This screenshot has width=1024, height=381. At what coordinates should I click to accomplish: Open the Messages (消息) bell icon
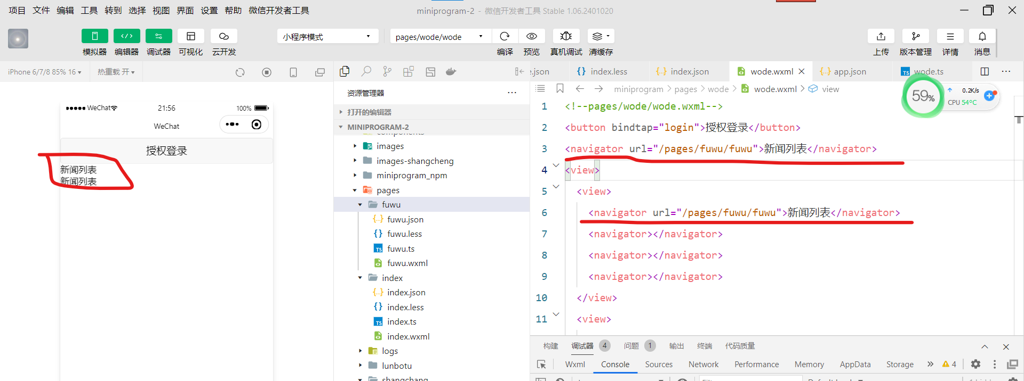pyautogui.click(x=982, y=36)
